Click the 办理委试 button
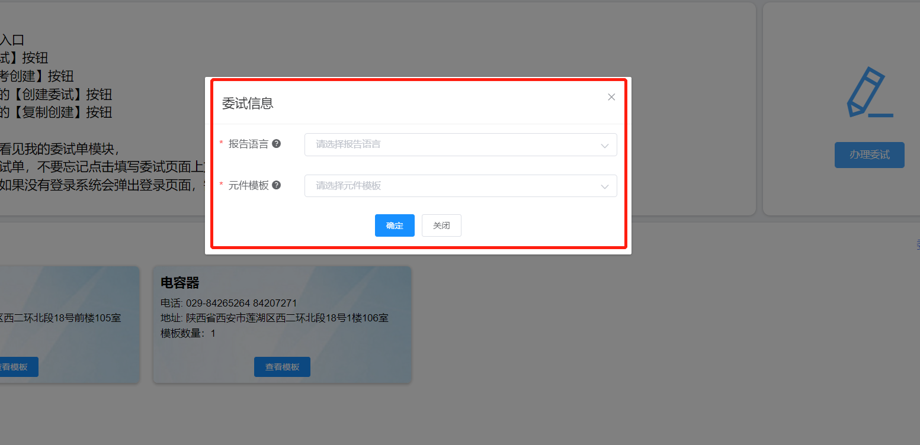The image size is (920, 445). (869, 155)
